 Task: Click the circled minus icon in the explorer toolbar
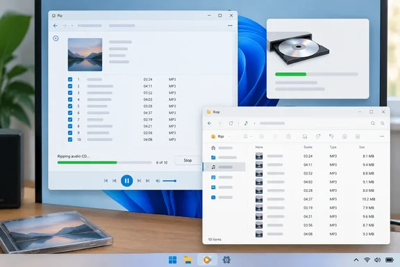(x=358, y=136)
